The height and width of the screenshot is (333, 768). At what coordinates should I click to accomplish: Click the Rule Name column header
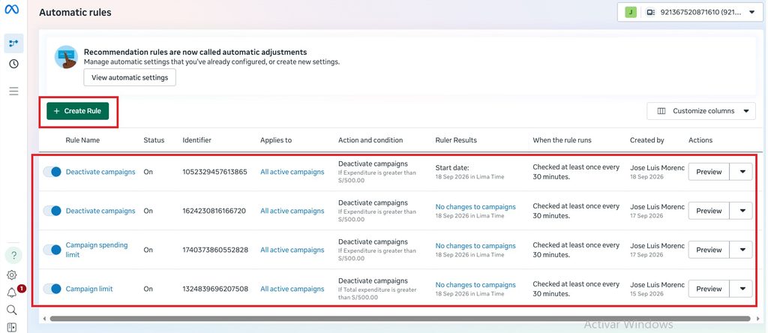[x=82, y=140]
